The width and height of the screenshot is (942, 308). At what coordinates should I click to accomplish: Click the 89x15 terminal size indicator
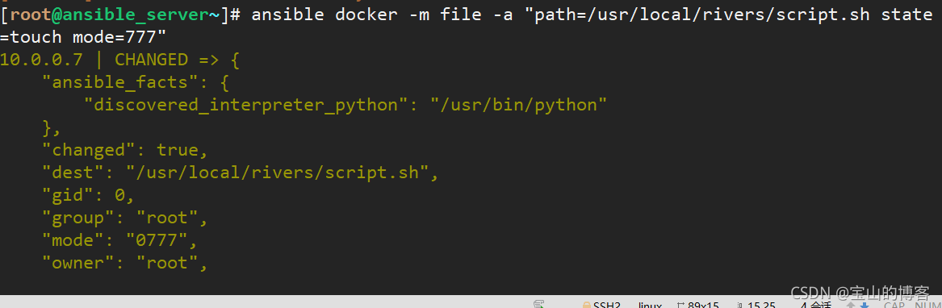point(704,305)
